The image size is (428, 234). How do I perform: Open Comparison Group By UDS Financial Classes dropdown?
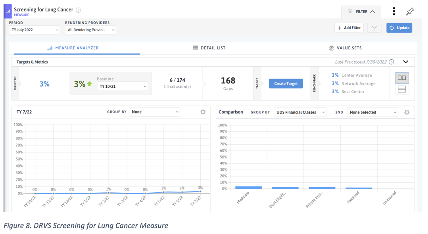click(300, 112)
